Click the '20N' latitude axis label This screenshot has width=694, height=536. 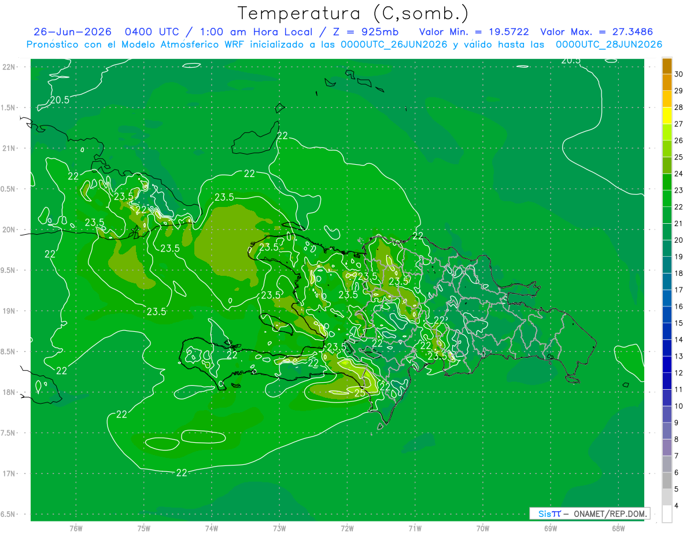point(9,230)
